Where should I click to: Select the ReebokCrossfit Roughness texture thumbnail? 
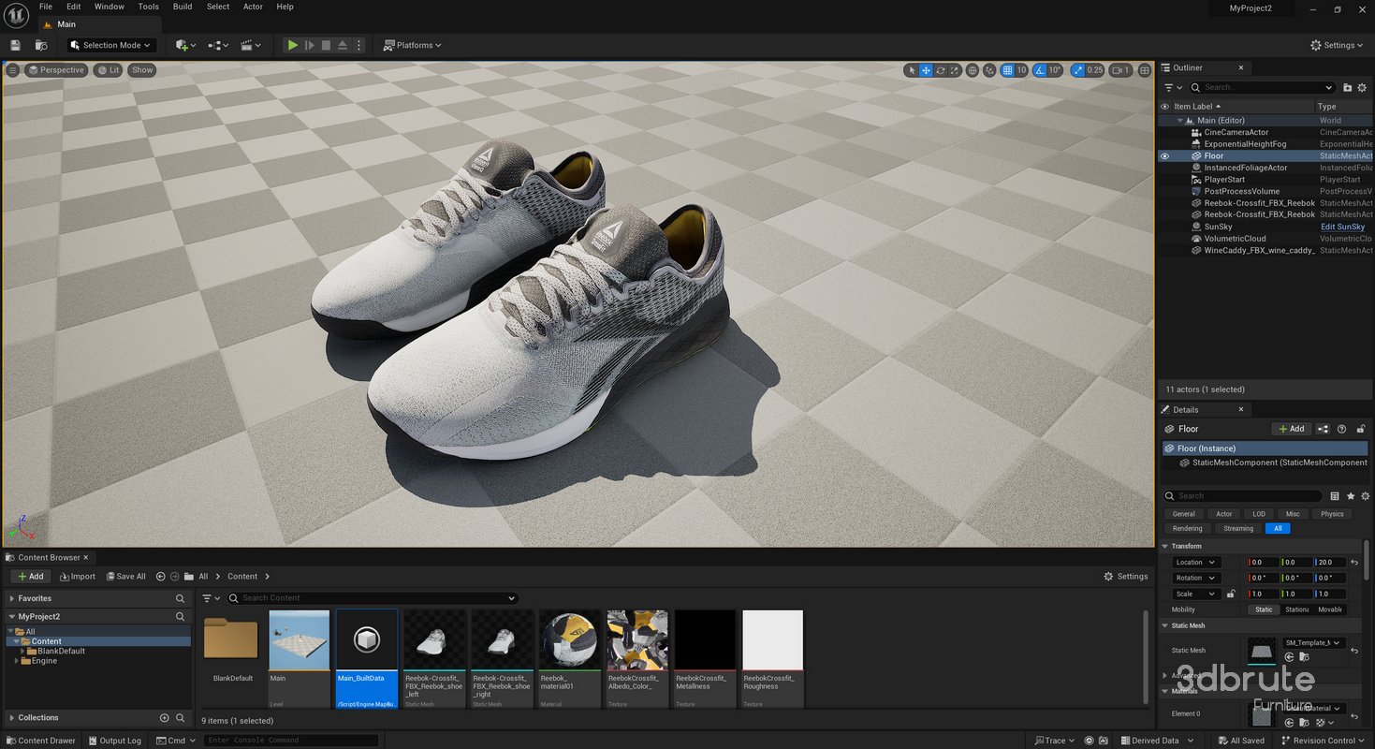coord(772,640)
